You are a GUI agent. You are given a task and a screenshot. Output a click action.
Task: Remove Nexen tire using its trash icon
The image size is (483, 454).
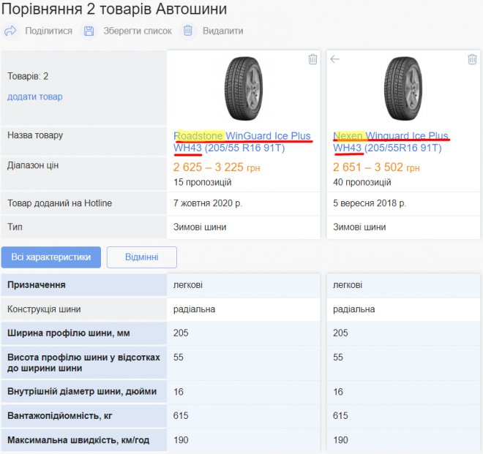tap(472, 59)
